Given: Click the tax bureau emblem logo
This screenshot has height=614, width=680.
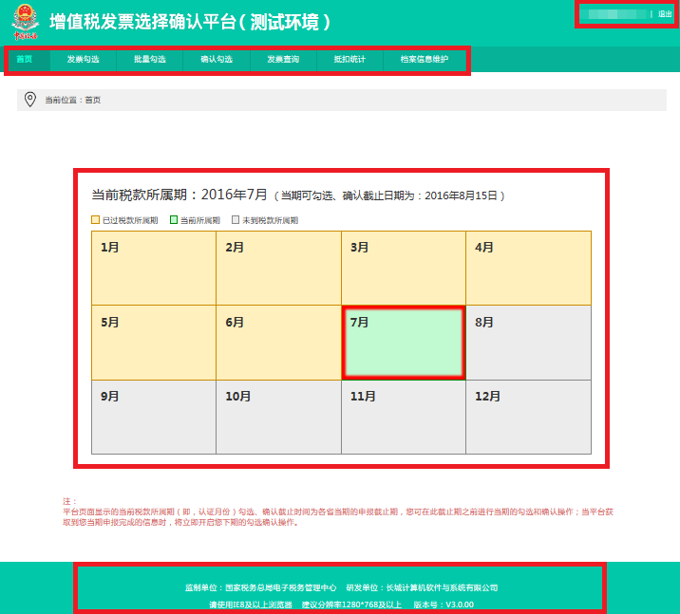Looking at the screenshot, I should [25, 22].
